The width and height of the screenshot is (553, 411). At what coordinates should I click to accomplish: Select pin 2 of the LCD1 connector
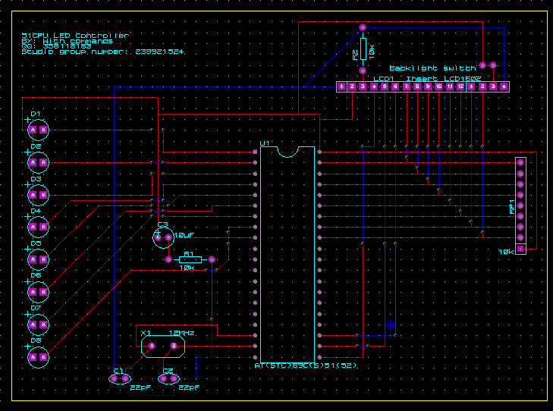pyautogui.click(x=352, y=86)
